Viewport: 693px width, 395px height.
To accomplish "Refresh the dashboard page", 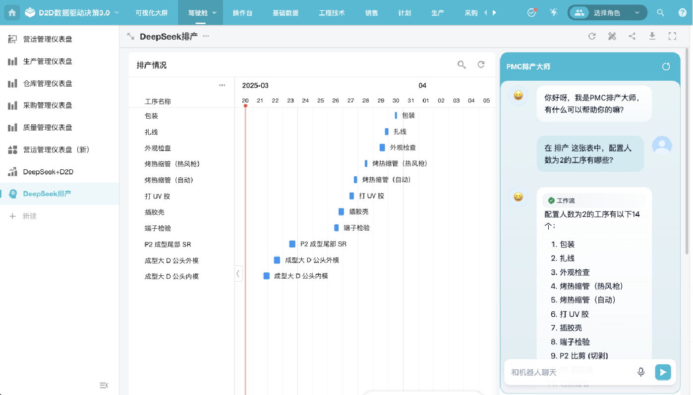I will click(x=592, y=36).
